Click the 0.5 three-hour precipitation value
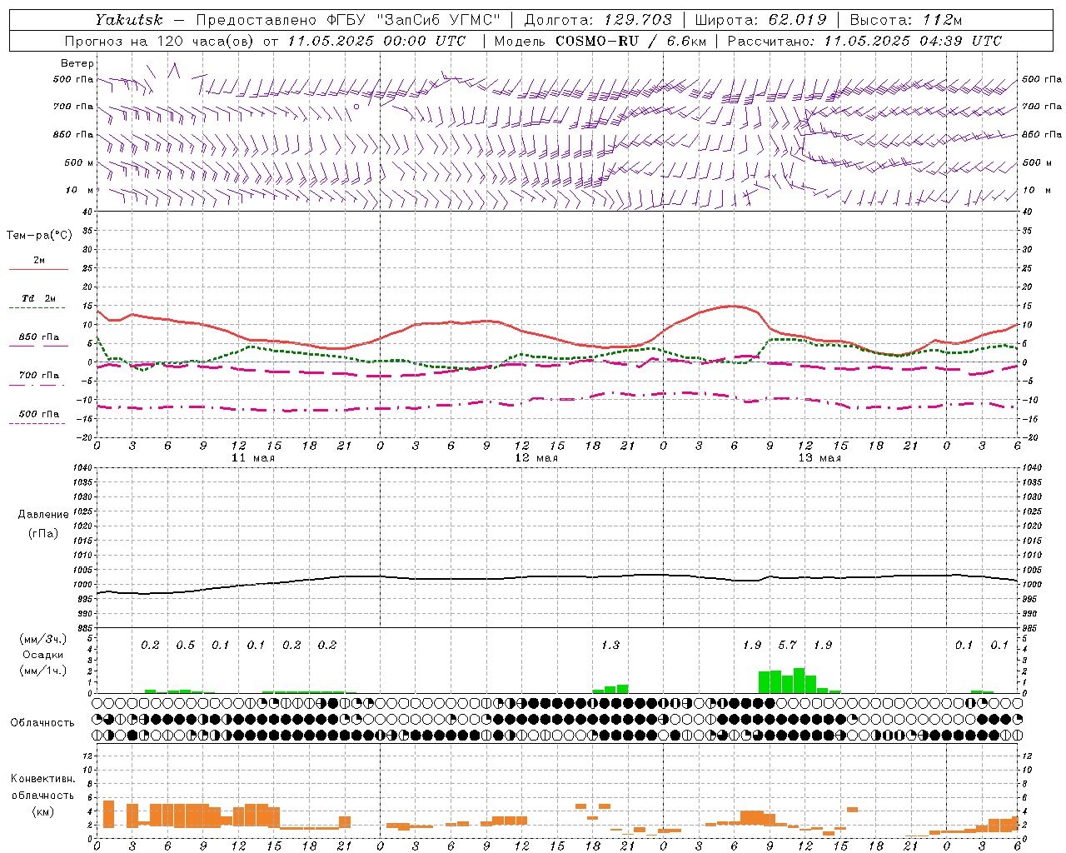 [x=185, y=645]
